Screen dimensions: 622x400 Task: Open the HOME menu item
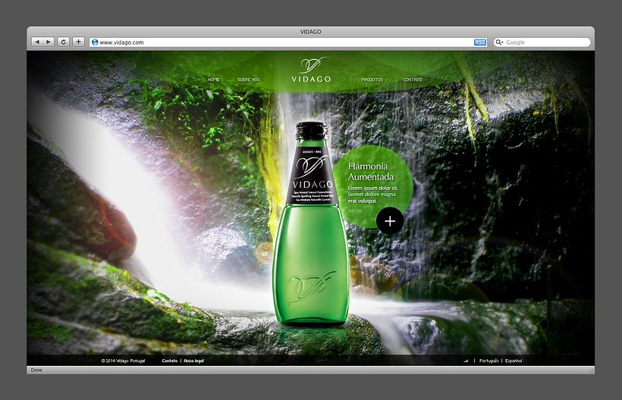213,80
